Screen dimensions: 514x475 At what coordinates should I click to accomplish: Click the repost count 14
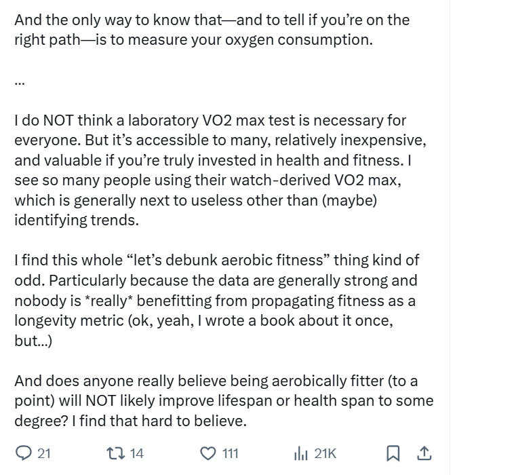[137, 453]
